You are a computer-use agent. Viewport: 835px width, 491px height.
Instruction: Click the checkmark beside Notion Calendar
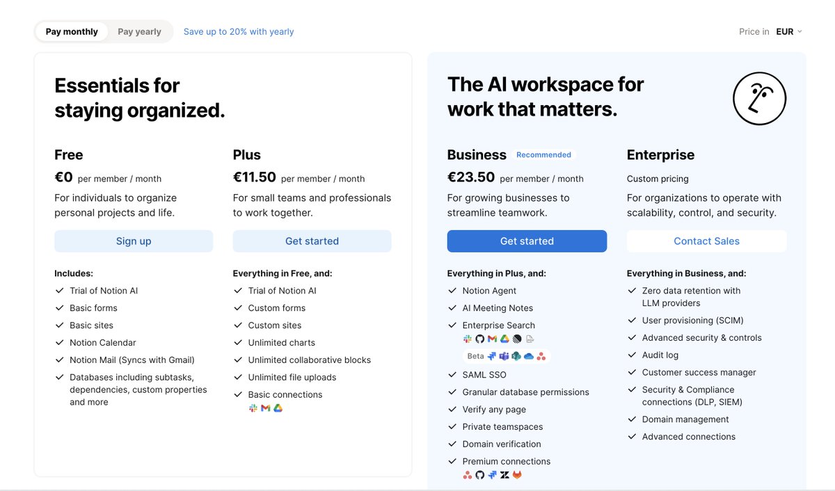click(x=59, y=342)
